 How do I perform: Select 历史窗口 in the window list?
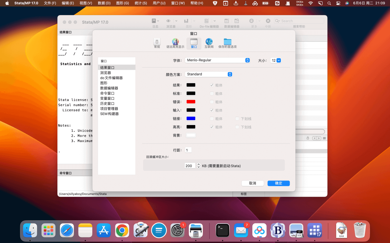[x=107, y=103]
